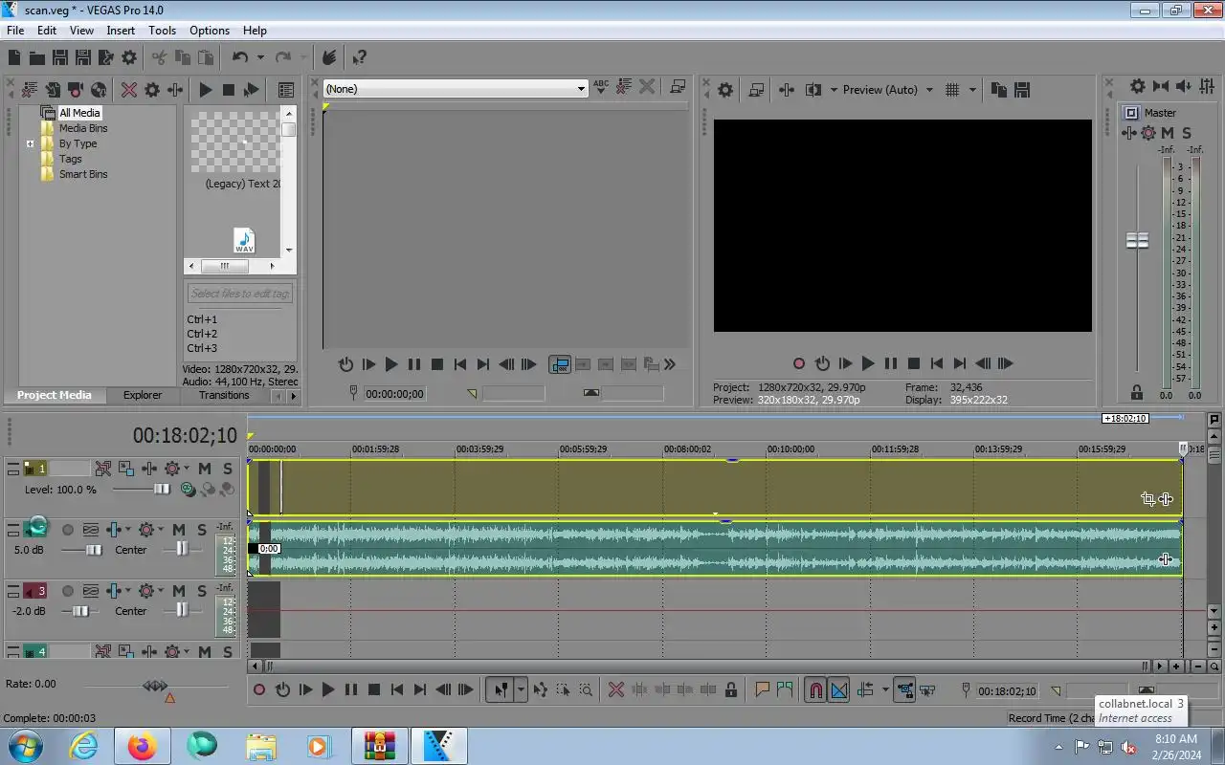1225x765 pixels.
Task: Remove selected media with the red X icon
Action: pyautogui.click(x=129, y=90)
